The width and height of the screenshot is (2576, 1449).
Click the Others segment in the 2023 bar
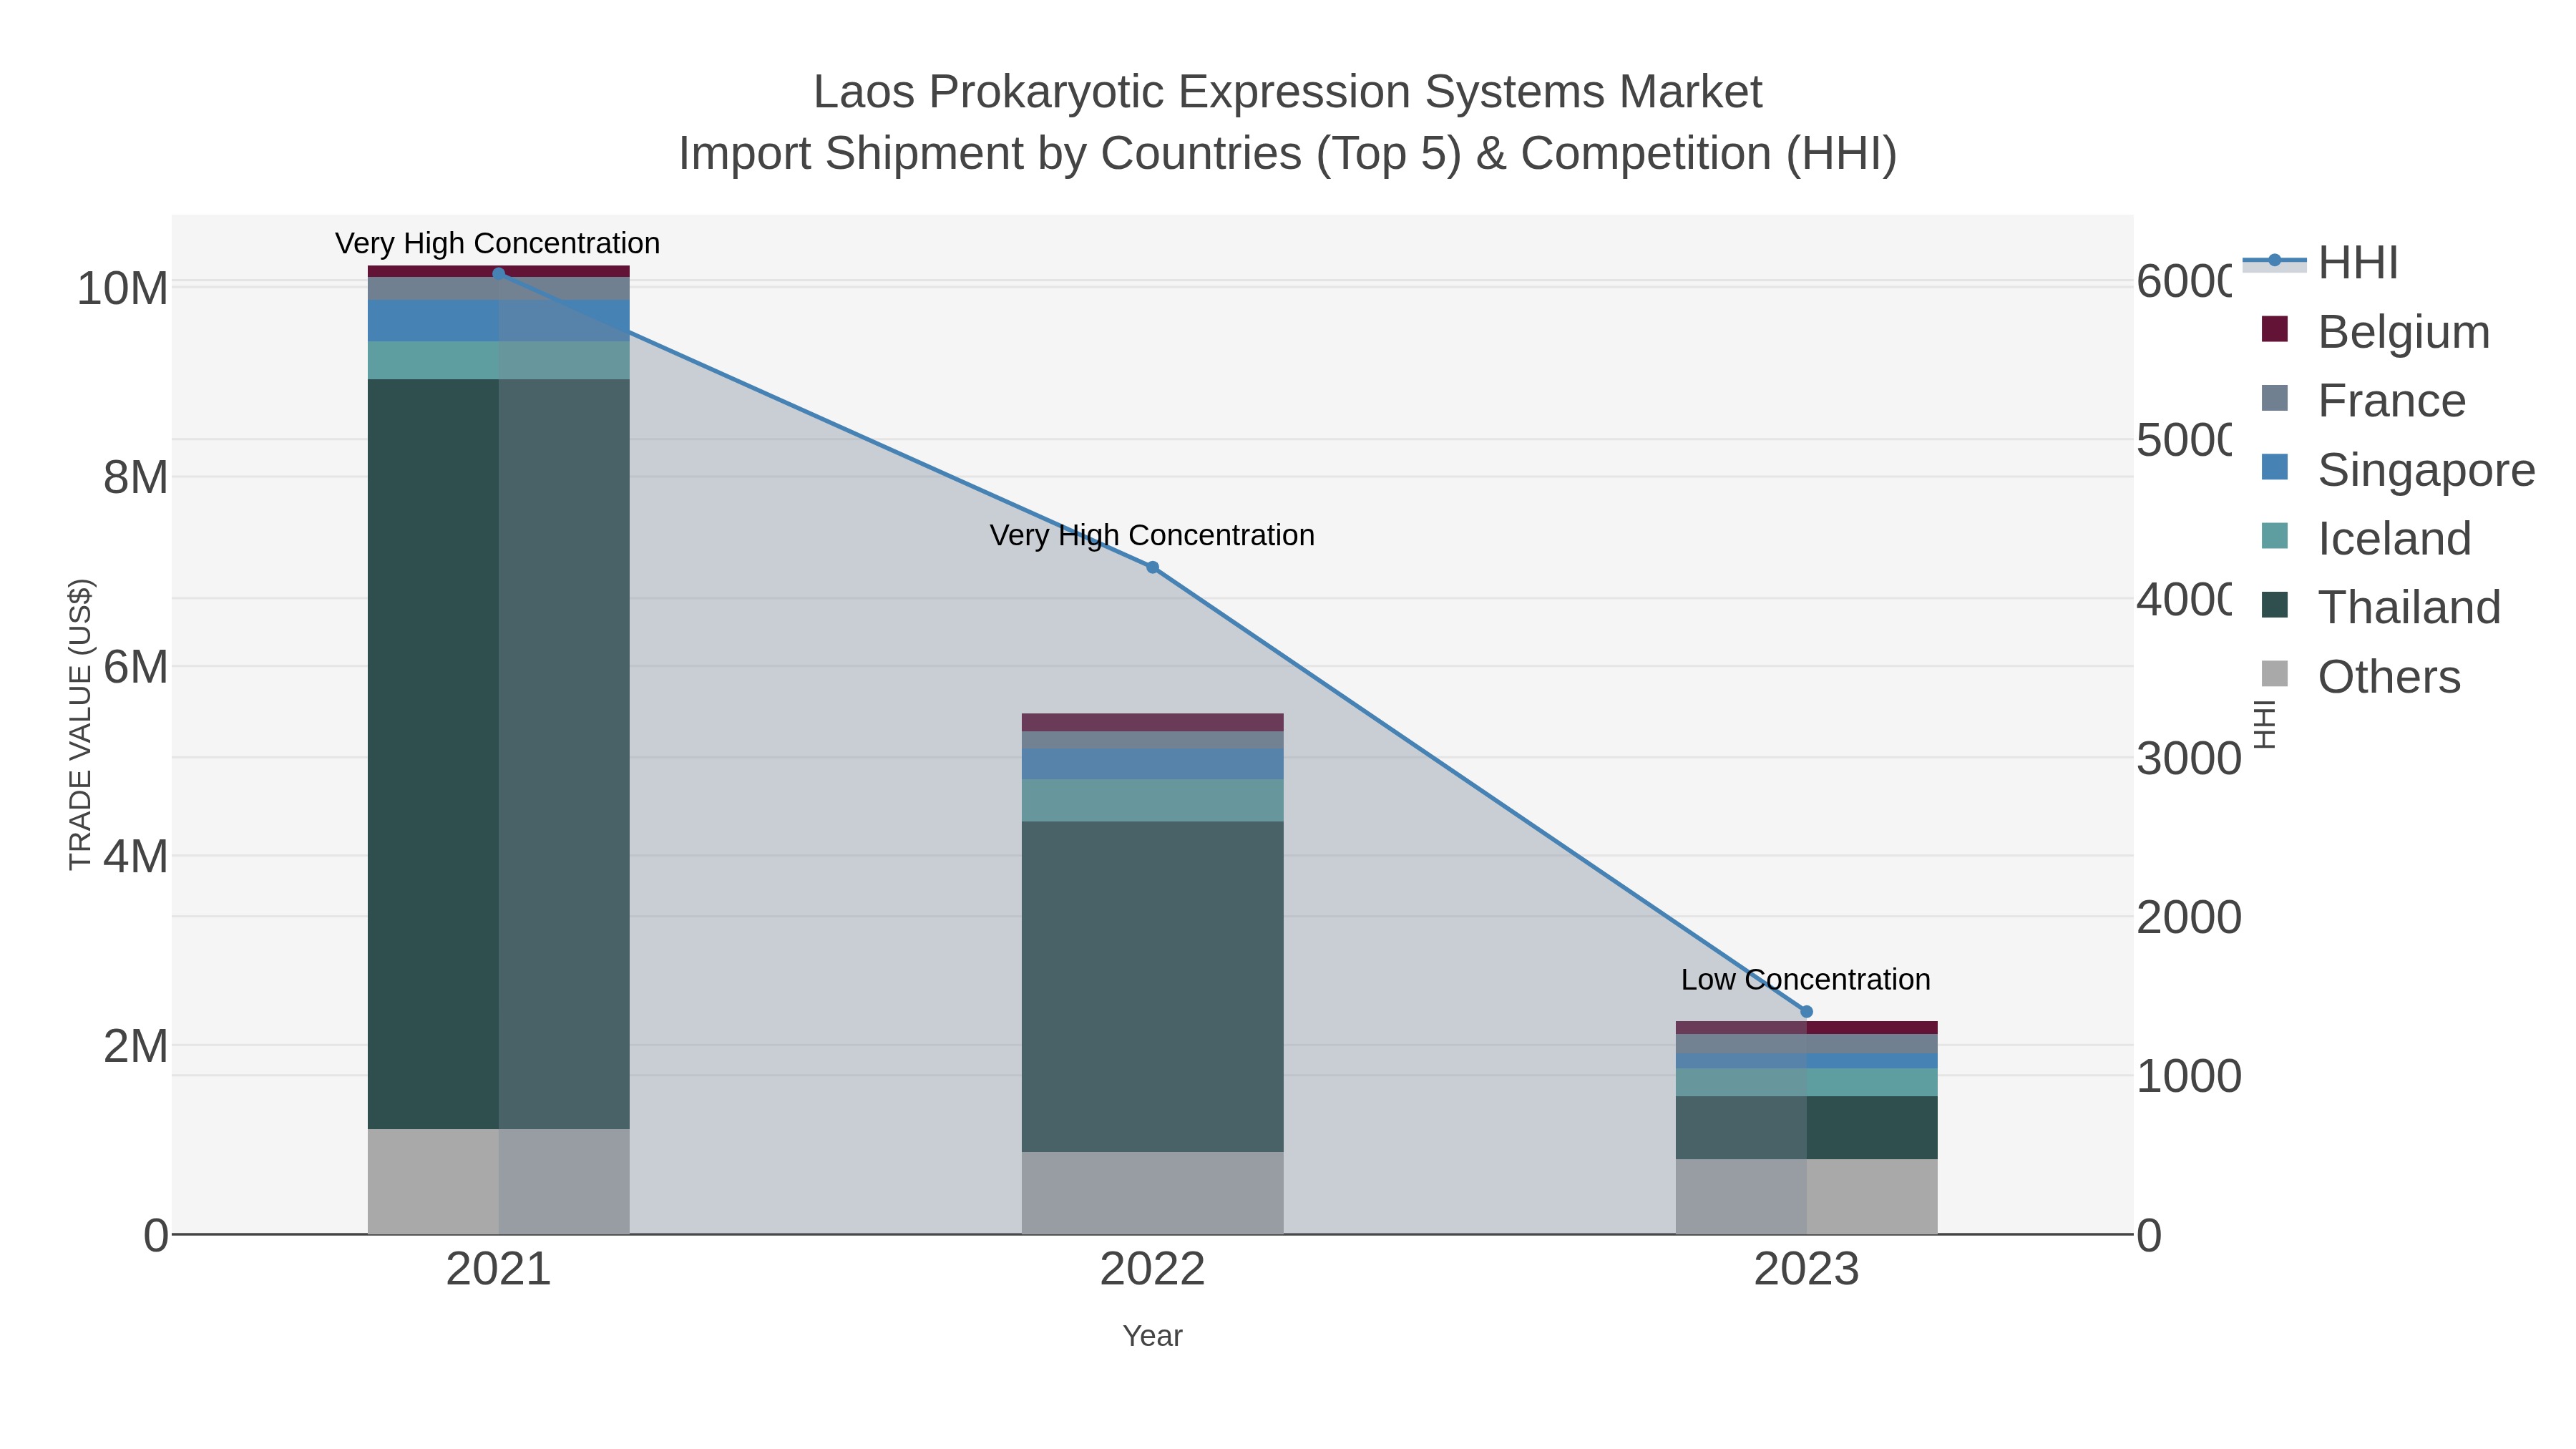coord(1806,1197)
